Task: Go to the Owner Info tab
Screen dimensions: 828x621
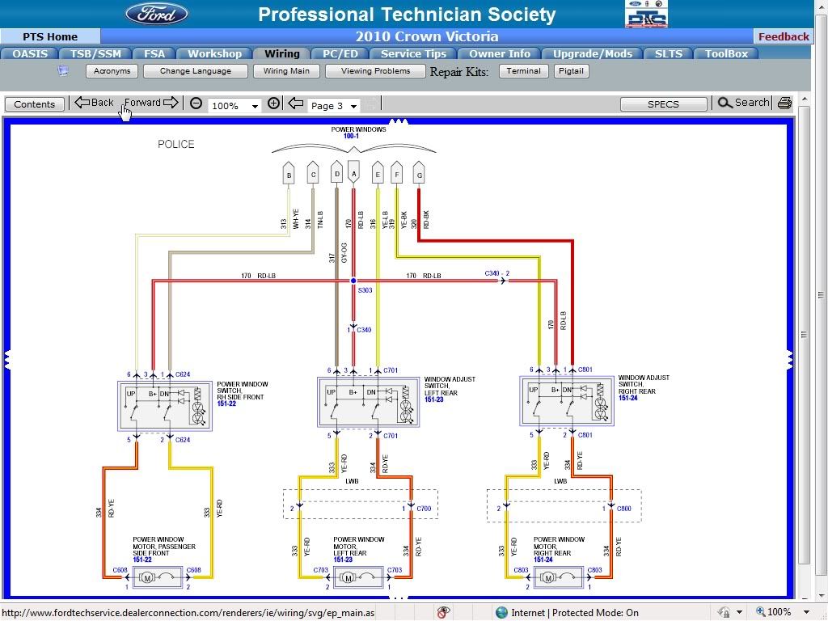Action: coord(500,54)
